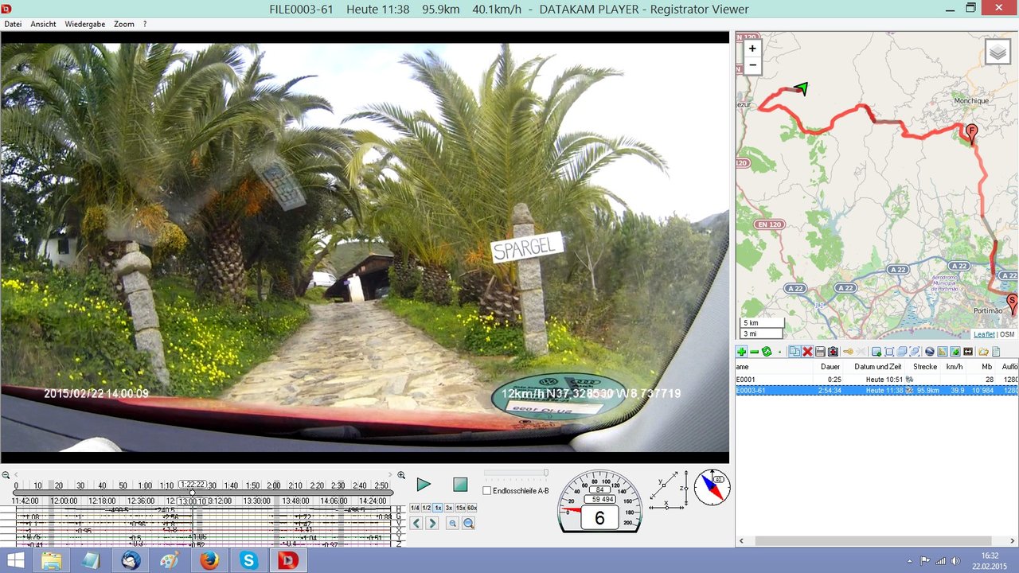This screenshot has width=1019, height=573.
Task: Click the floppy disk save icon
Action: pos(820,352)
